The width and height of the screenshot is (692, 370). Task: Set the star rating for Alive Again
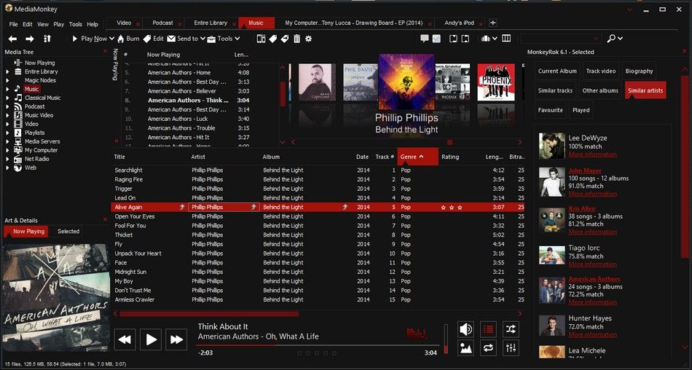pos(452,208)
